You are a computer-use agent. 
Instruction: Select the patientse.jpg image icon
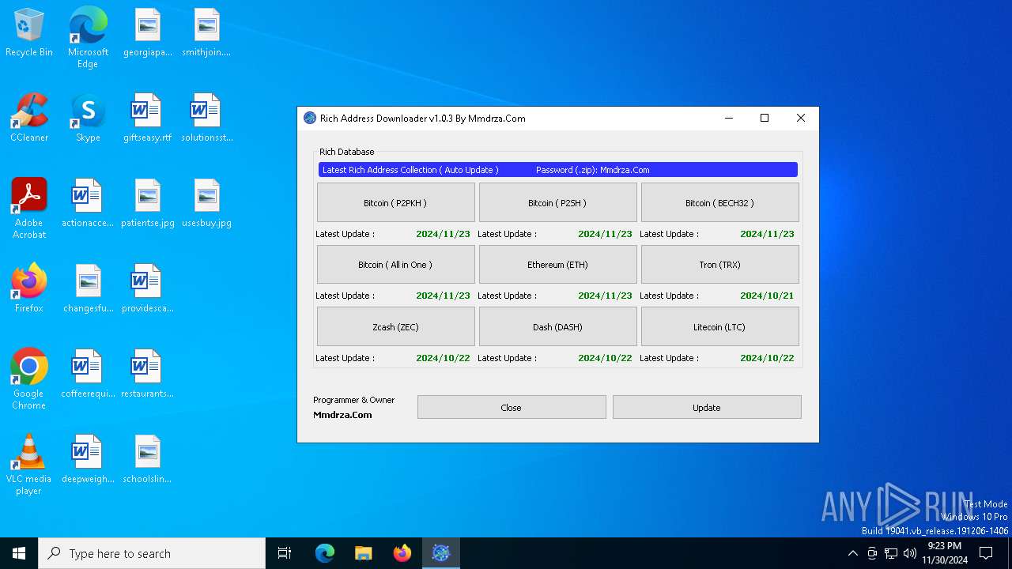click(147, 204)
